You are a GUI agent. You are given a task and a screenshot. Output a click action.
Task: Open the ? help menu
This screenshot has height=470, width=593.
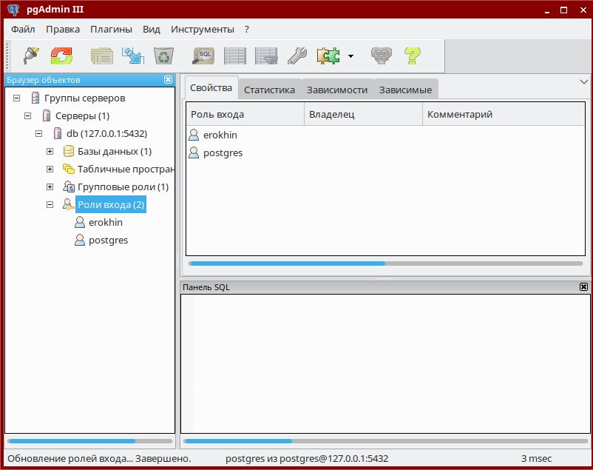tap(246, 29)
